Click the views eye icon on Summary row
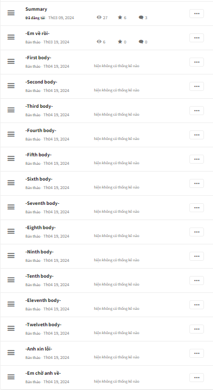213x390 pixels. (99, 17)
